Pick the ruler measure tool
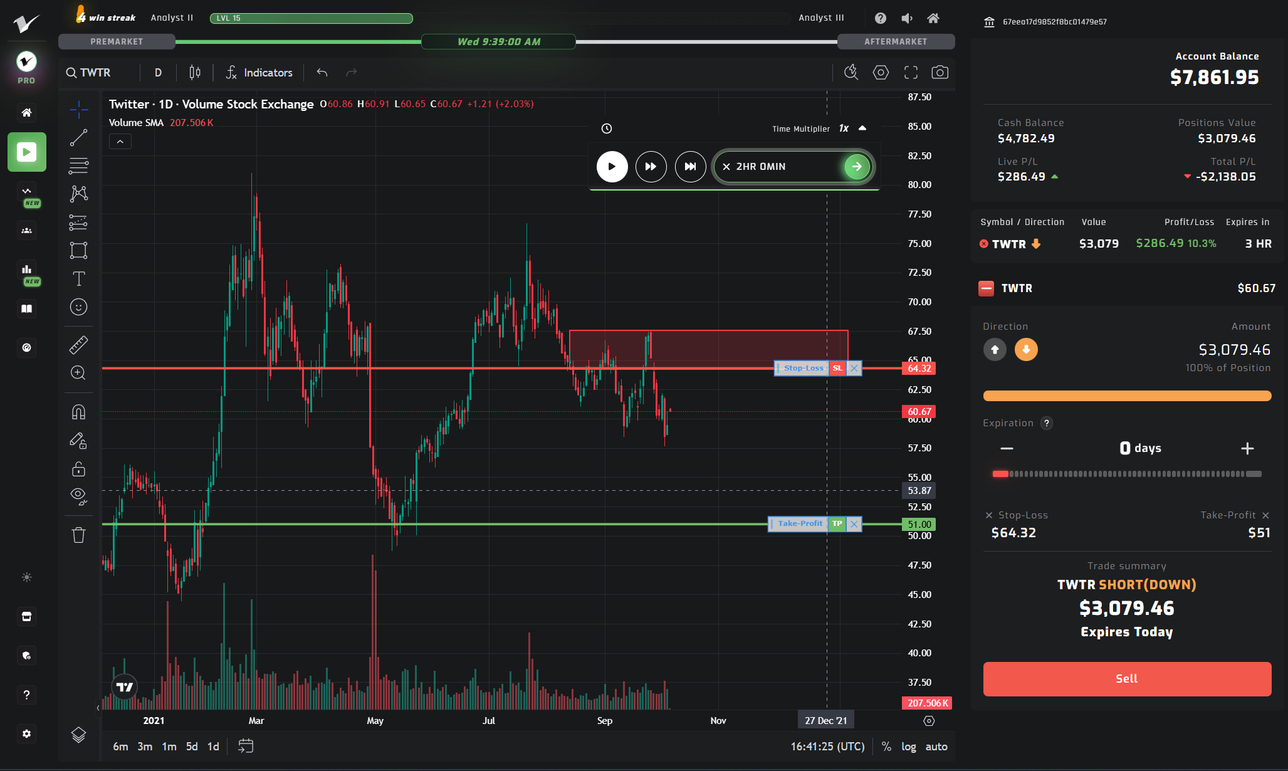This screenshot has width=1288, height=771. click(78, 345)
